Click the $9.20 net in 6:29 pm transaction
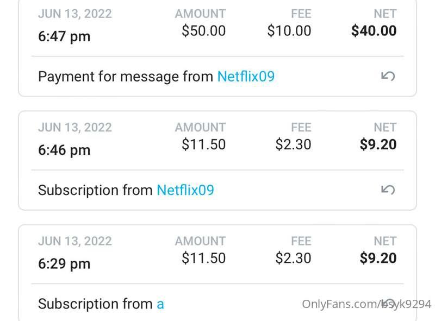 pyautogui.click(x=378, y=258)
